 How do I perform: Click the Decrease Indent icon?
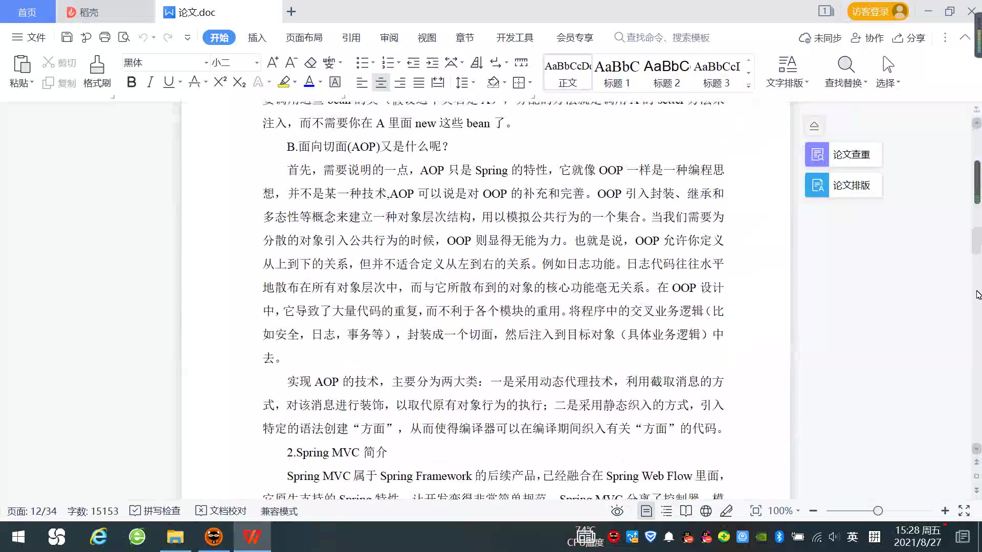413,62
